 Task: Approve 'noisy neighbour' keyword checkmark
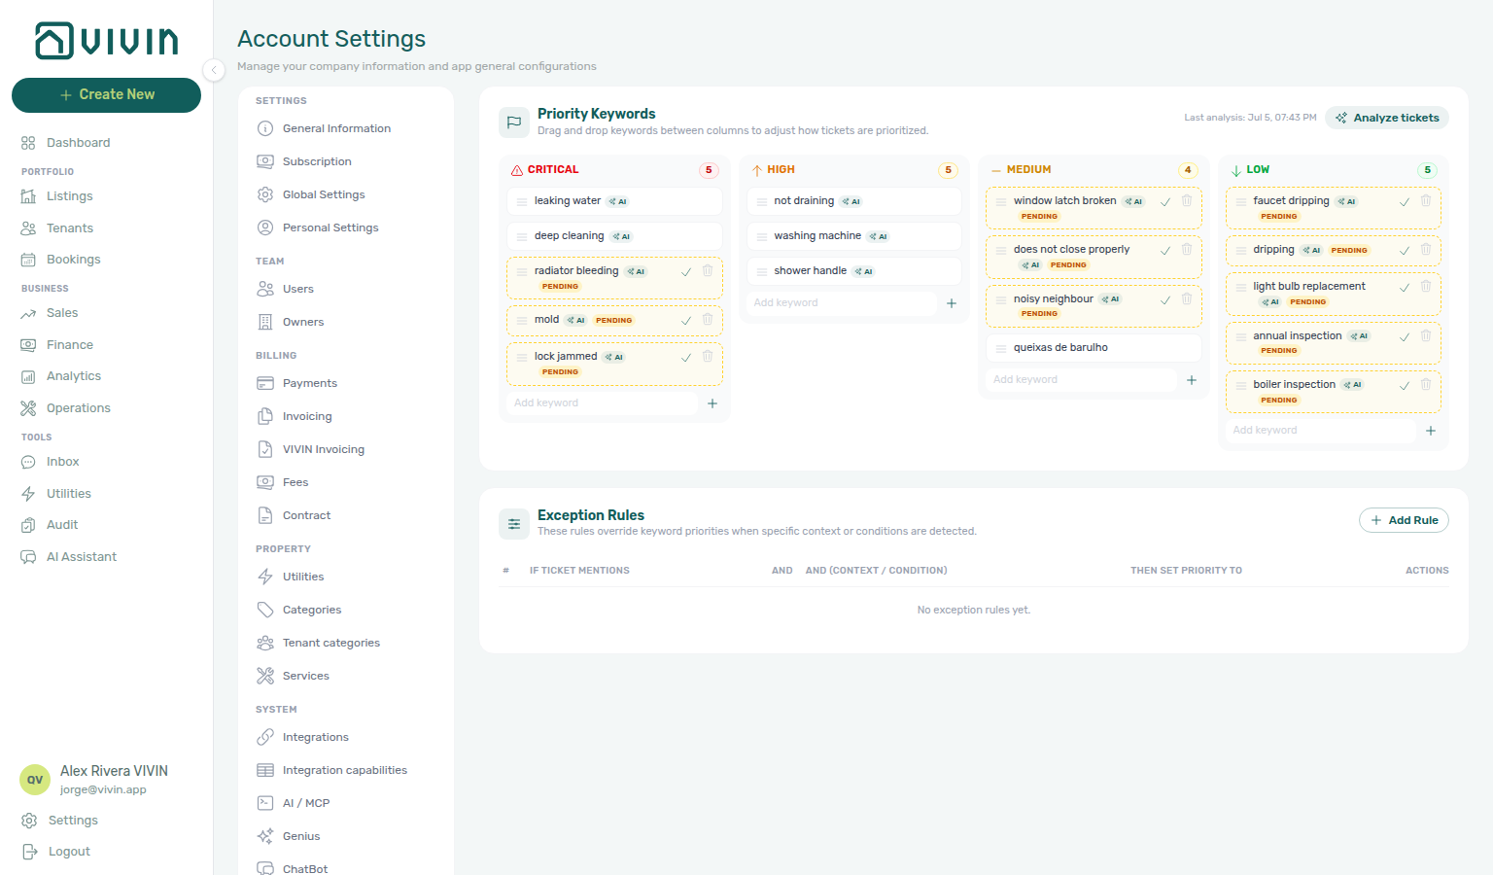click(x=1165, y=300)
